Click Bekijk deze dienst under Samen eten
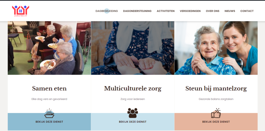 pyautogui.click(x=49, y=122)
